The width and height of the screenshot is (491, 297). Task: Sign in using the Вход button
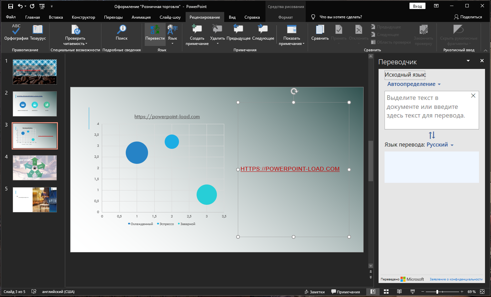pos(417,6)
